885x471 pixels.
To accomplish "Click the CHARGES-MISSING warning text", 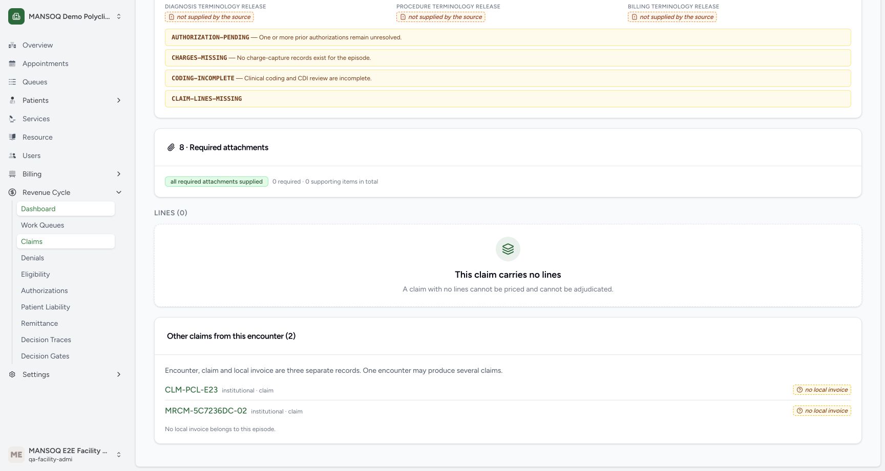I will click(271, 58).
